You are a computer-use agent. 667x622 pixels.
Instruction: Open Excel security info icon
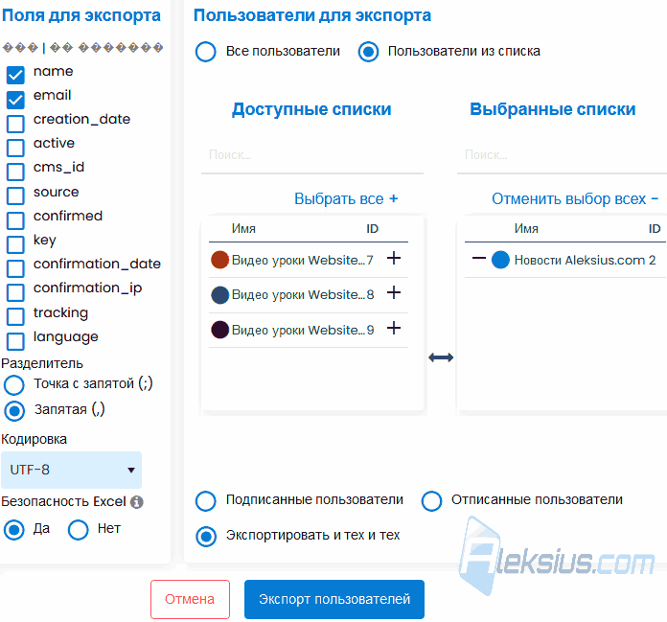[x=136, y=502]
